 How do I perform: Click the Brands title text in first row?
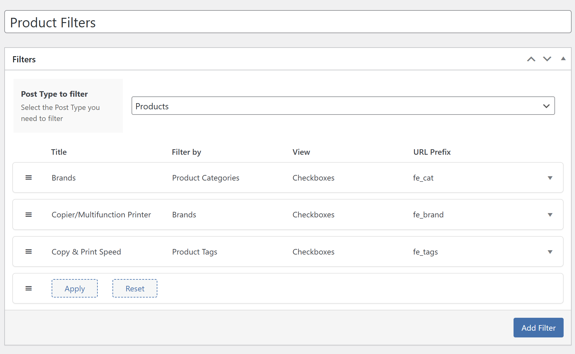click(64, 178)
